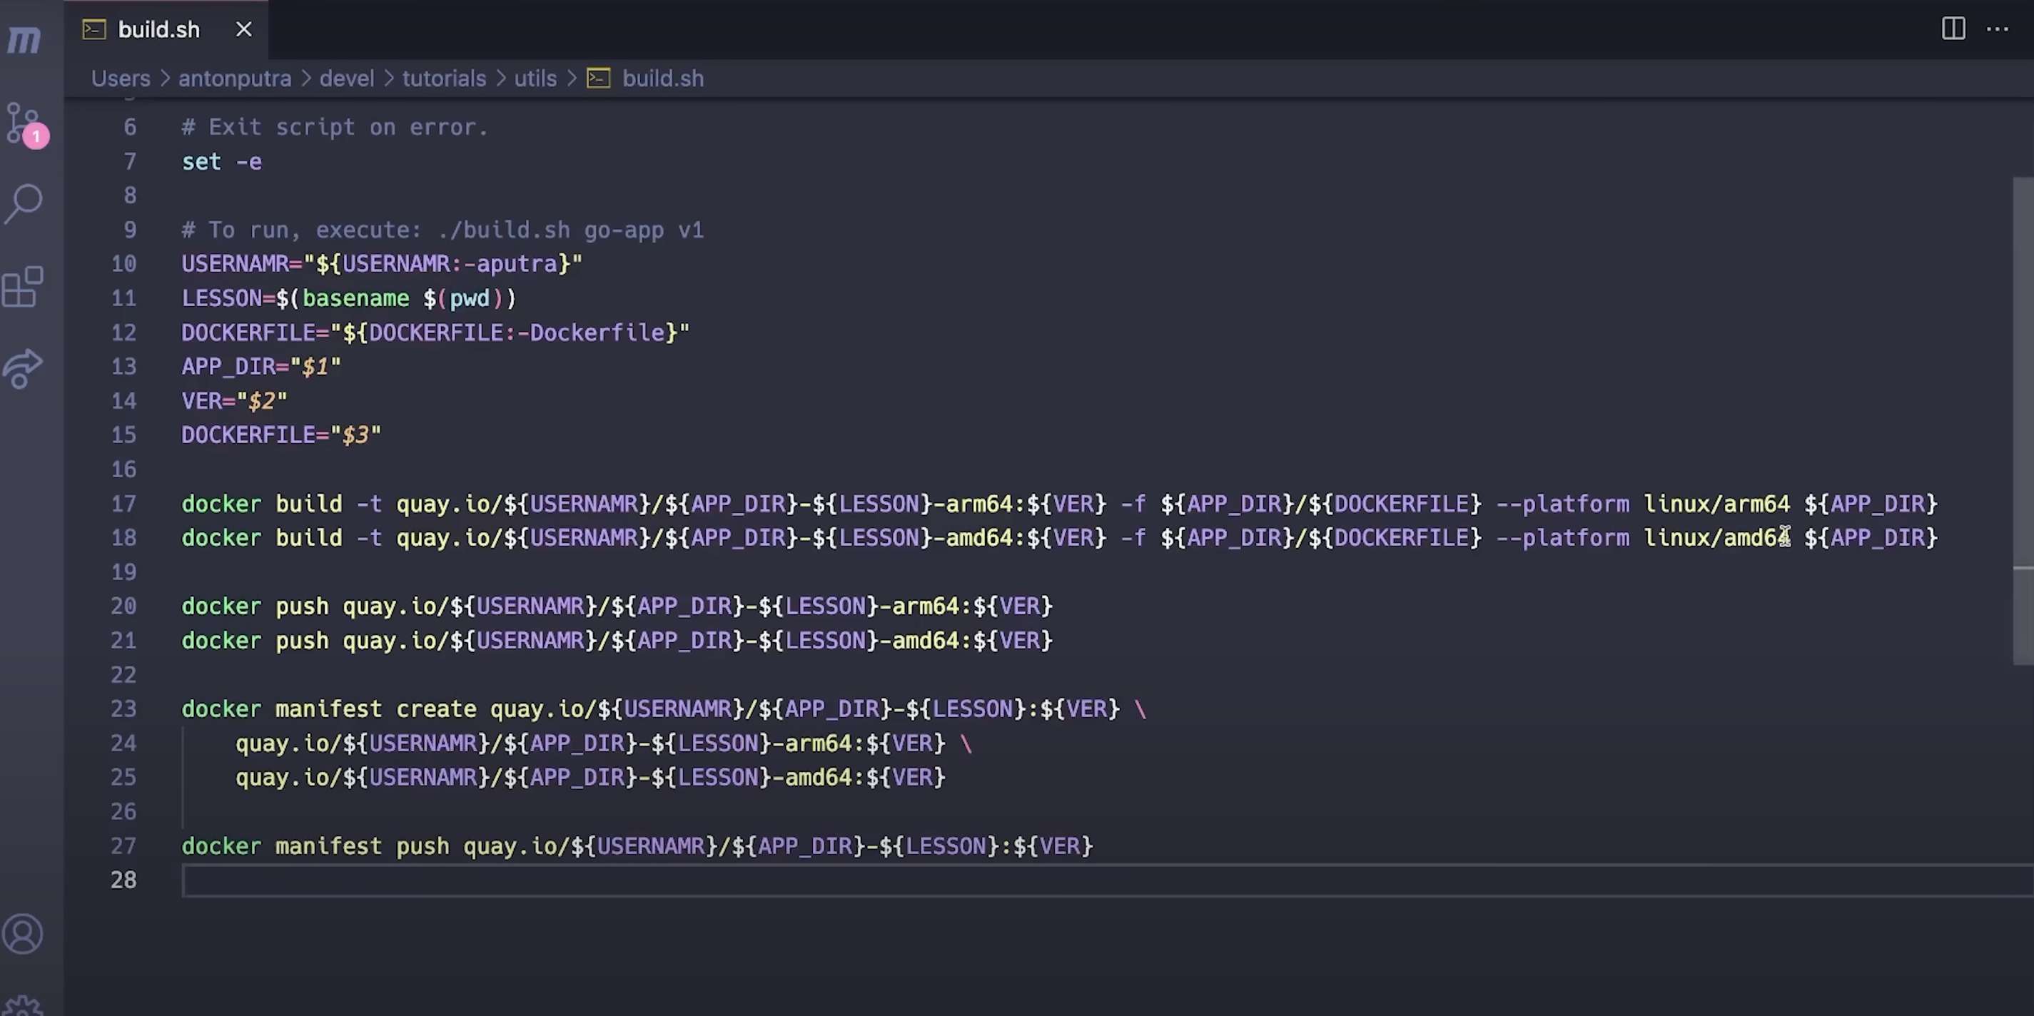Open the Live Share sidebar icon
The image size is (2034, 1016).
[x=24, y=369]
